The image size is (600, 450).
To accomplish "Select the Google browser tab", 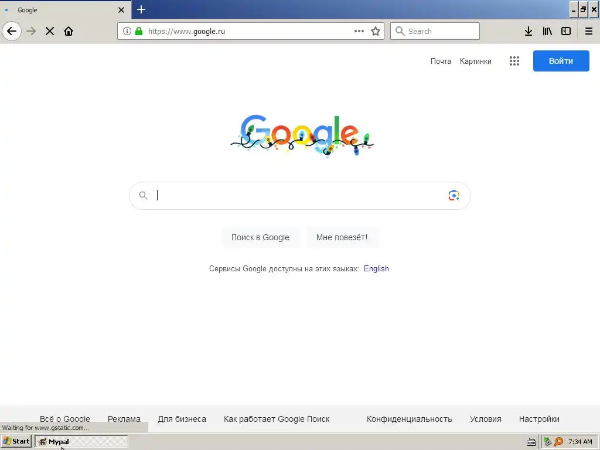I will click(66, 10).
